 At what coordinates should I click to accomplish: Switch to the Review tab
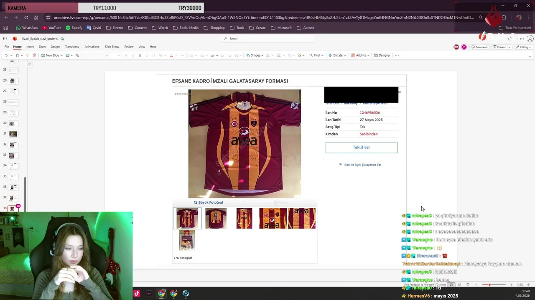(x=129, y=47)
